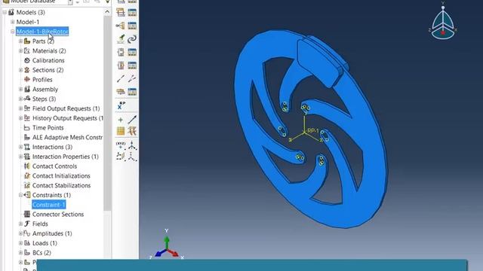Open the Connector Section Manager icon
The width and height of the screenshot is (483, 271).
click(x=132, y=52)
